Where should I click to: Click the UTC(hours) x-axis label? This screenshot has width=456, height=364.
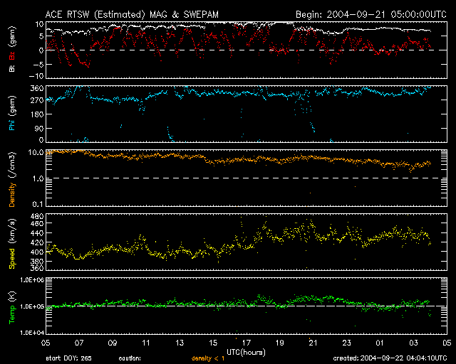246,350
